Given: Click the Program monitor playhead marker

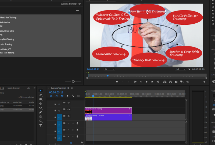Looking at the screenshot, I should pos(108,75).
